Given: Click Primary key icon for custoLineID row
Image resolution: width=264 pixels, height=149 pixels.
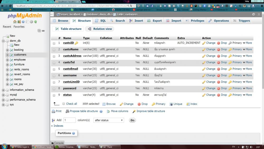Looking at the screenshot, I should click(230, 82).
